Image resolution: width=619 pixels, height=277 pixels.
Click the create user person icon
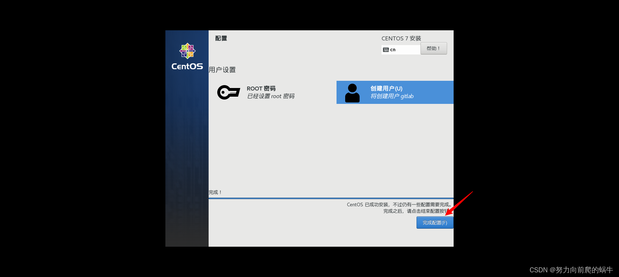[352, 93]
